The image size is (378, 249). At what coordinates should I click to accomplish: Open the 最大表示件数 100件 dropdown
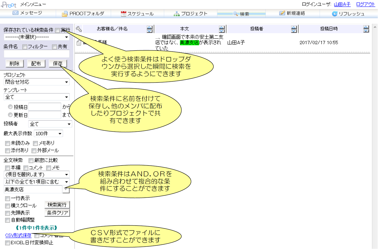point(48,134)
